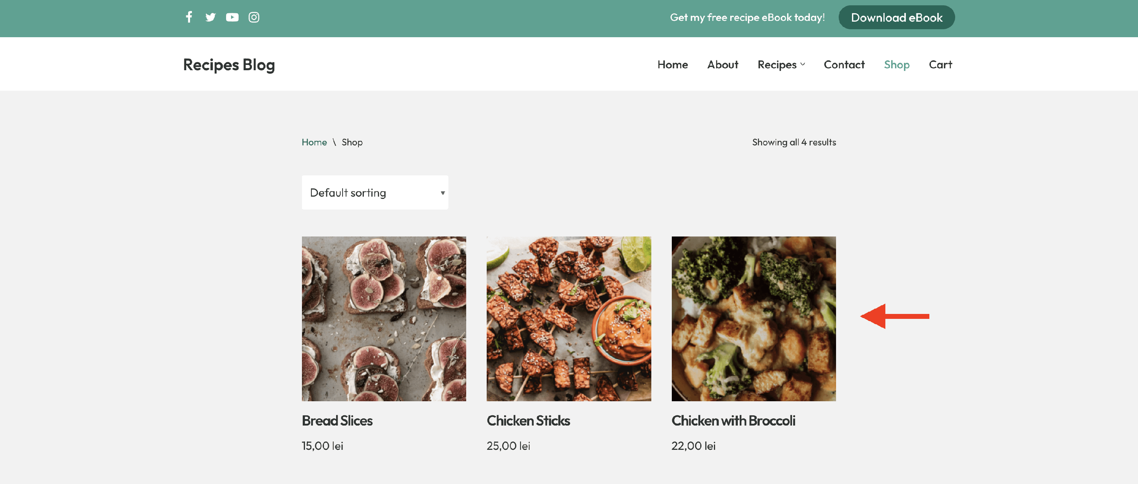
Task: Open the Chicken Sticks product image
Action: tap(569, 319)
